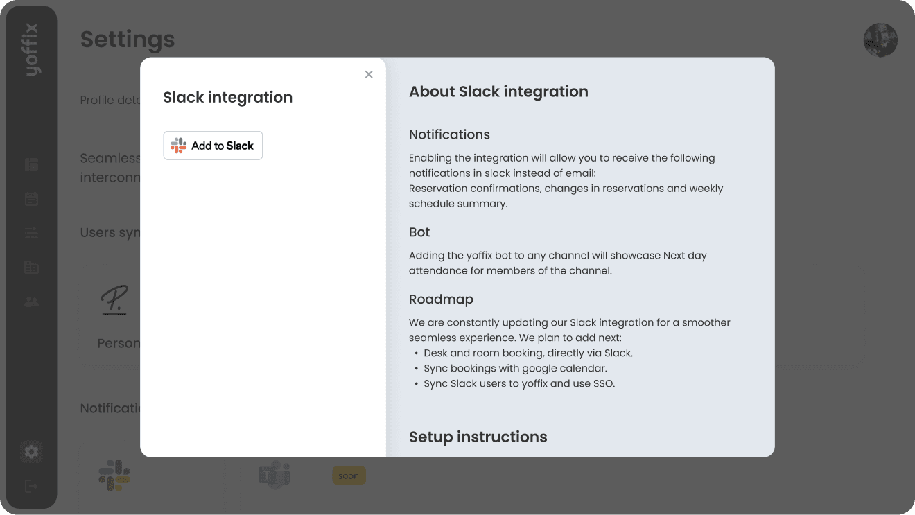Open the dashboard icon in sidebar
The width and height of the screenshot is (915, 515).
[x=31, y=164]
